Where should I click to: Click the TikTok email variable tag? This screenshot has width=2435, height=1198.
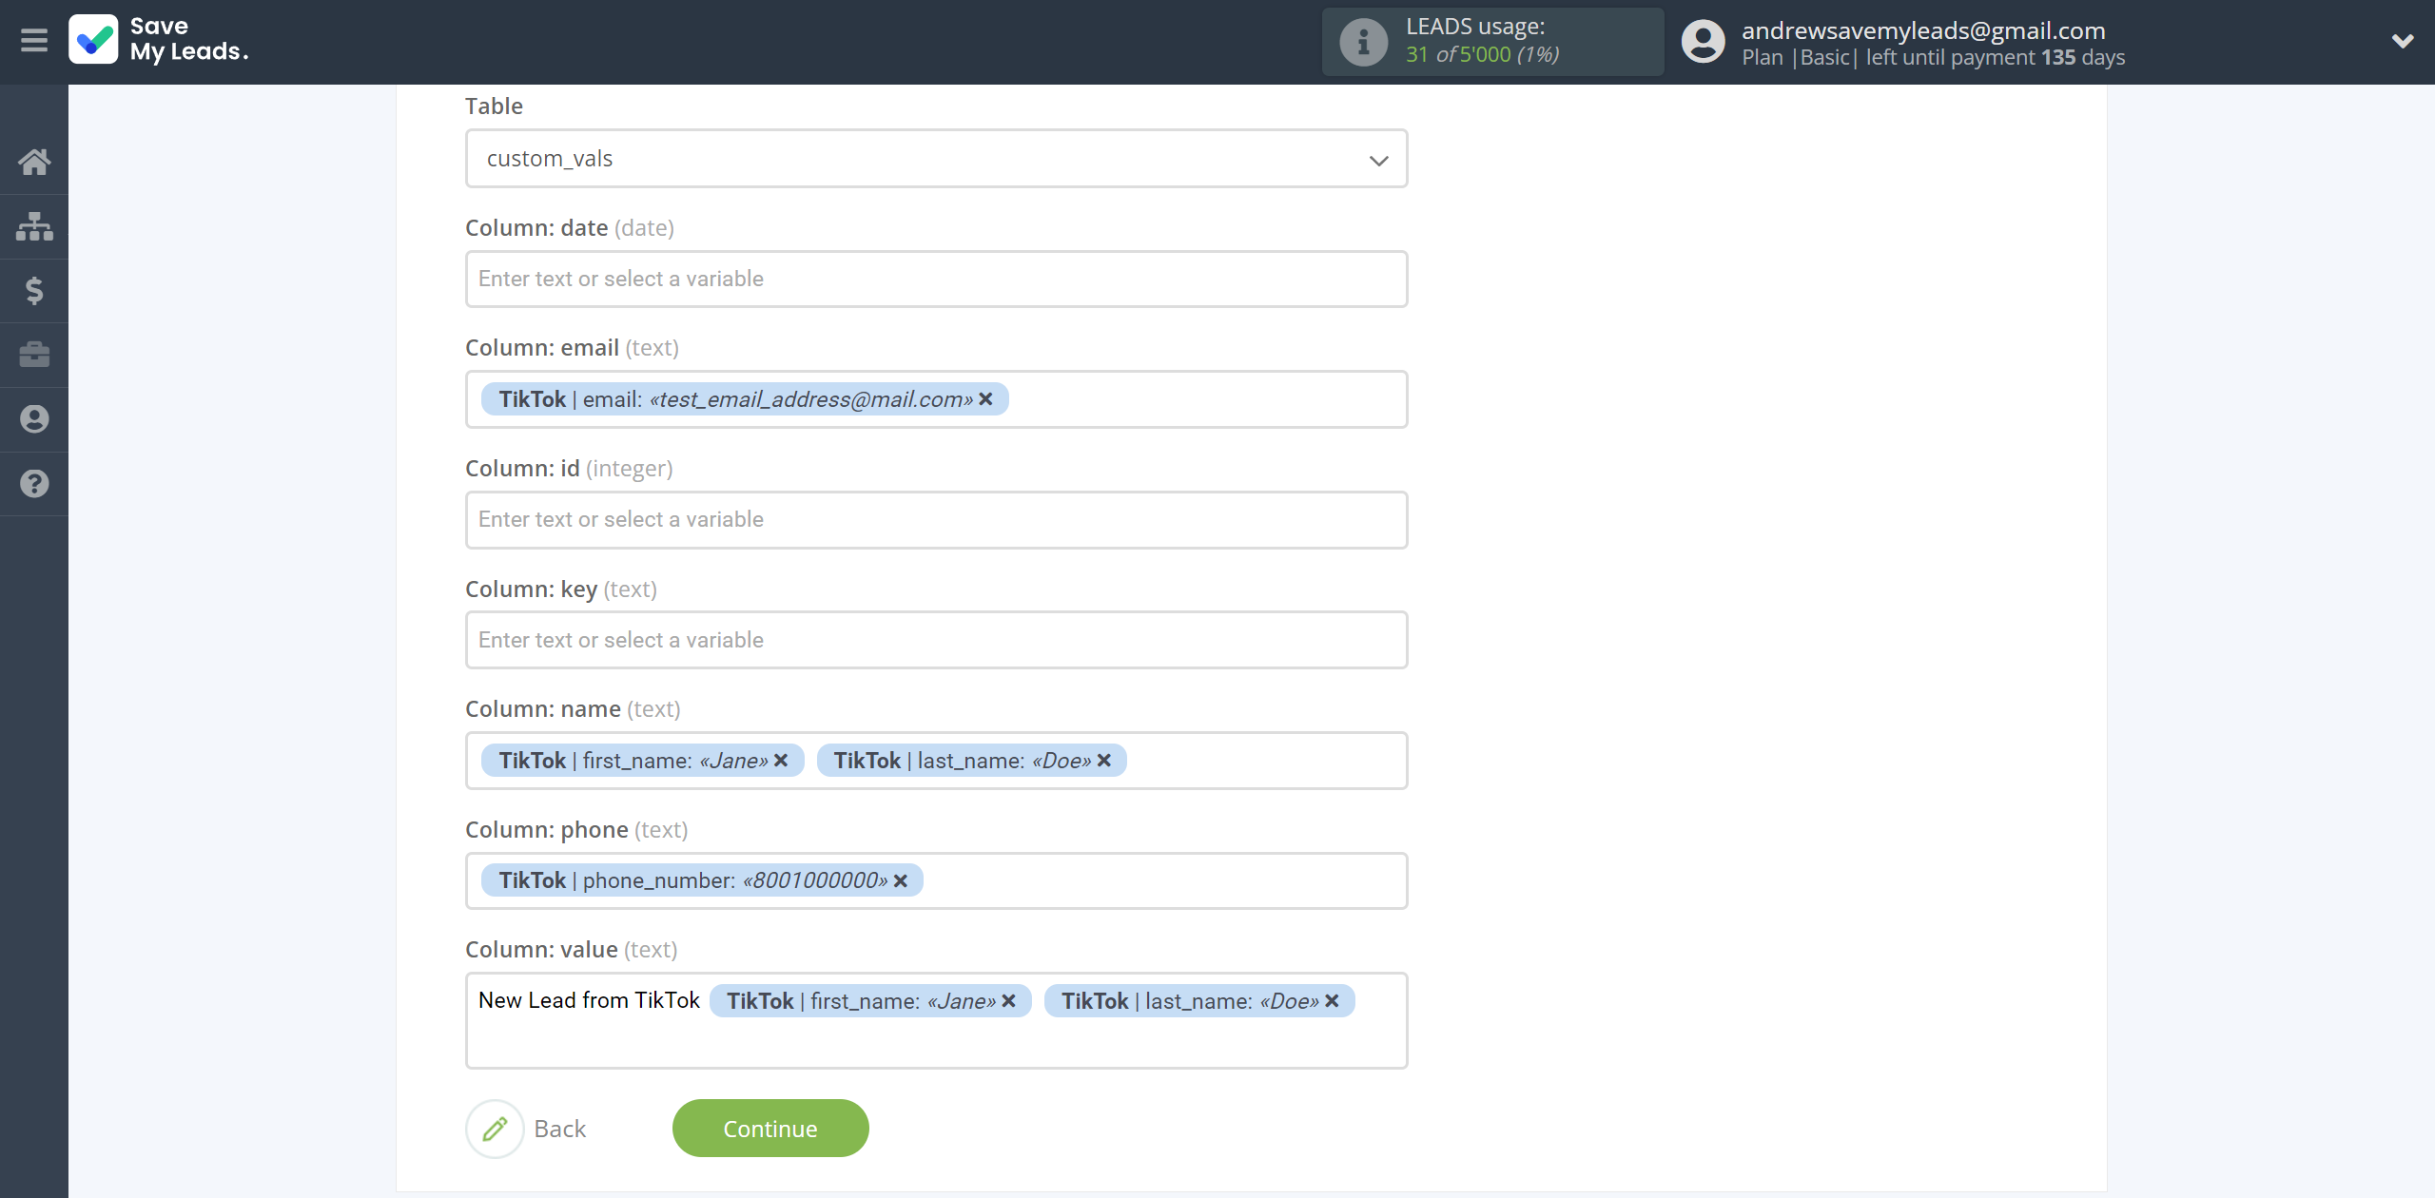[x=745, y=399]
